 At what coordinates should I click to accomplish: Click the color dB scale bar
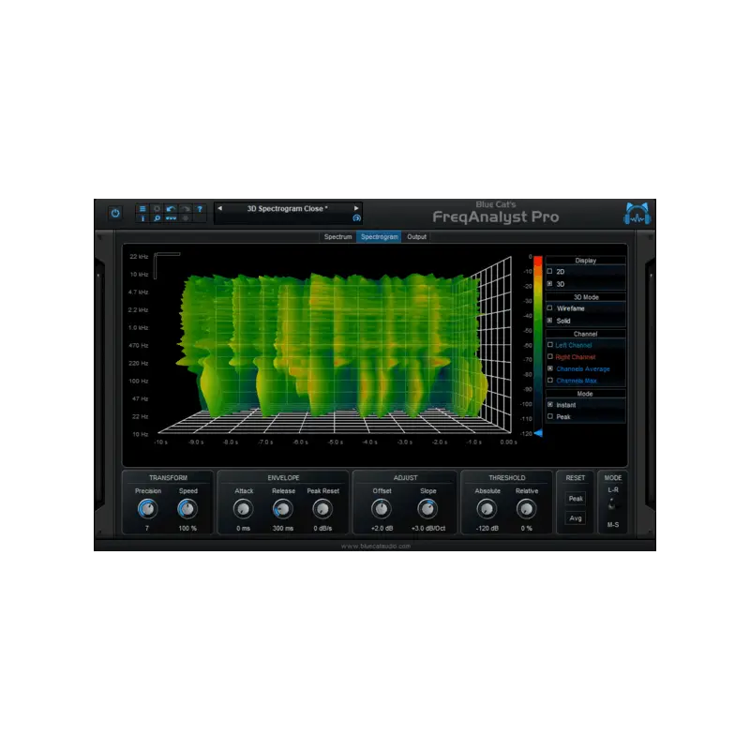pyautogui.click(x=538, y=344)
